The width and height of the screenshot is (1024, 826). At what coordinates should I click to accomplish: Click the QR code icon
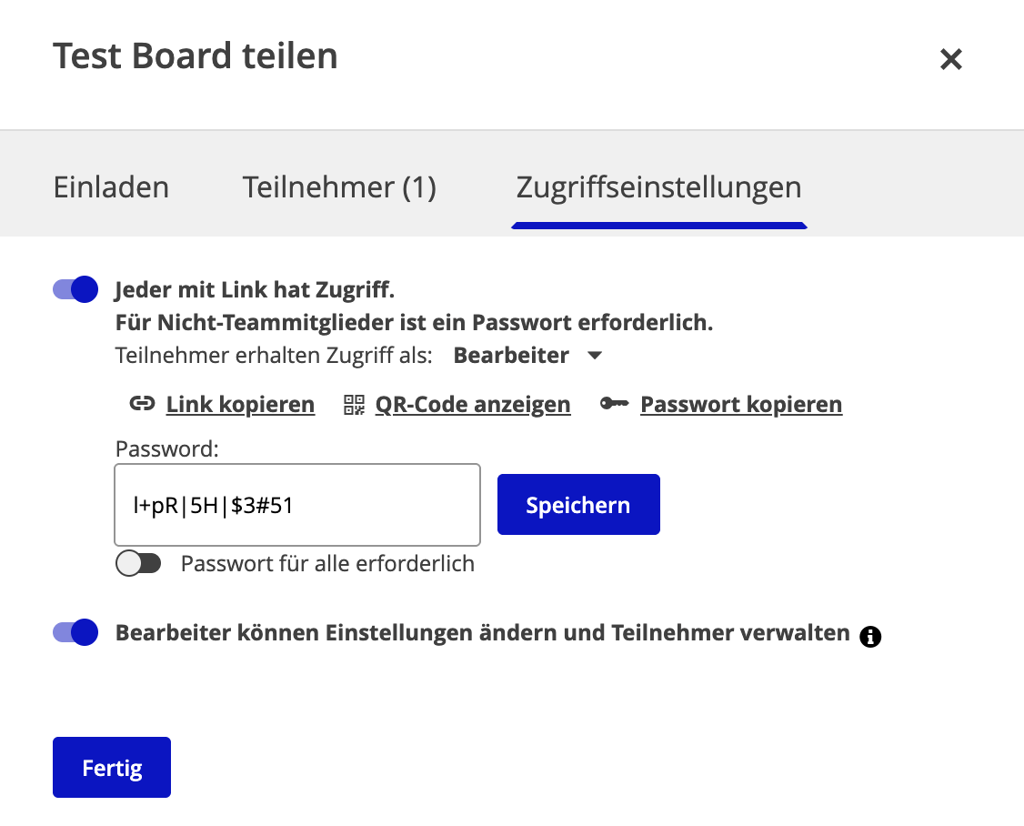(355, 404)
